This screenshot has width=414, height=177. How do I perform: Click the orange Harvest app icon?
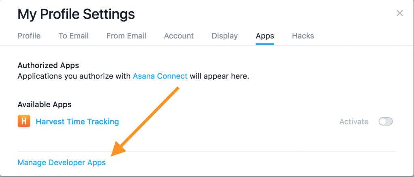[24, 122]
